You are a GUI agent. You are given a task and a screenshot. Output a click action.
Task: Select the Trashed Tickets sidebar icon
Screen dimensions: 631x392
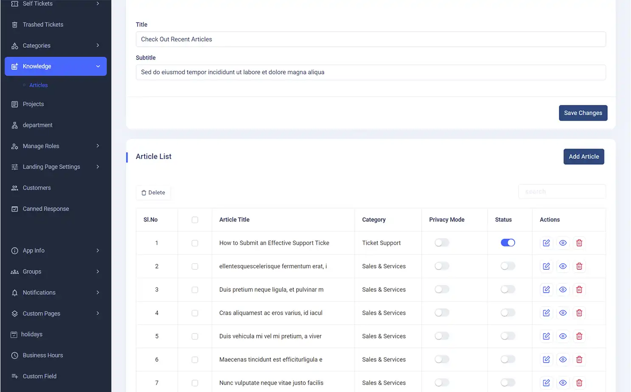pos(15,24)
